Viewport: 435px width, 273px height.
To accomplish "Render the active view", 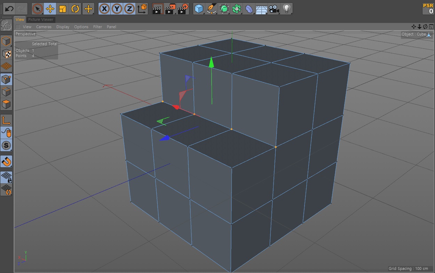I will tap(158, 9).
